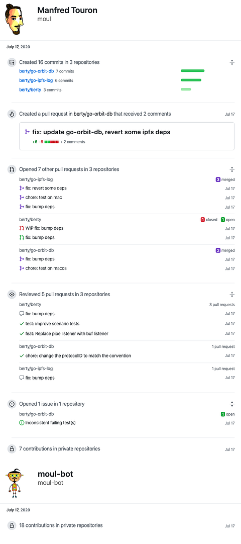Collapse the Opened 1 issue section

[232, 404]
